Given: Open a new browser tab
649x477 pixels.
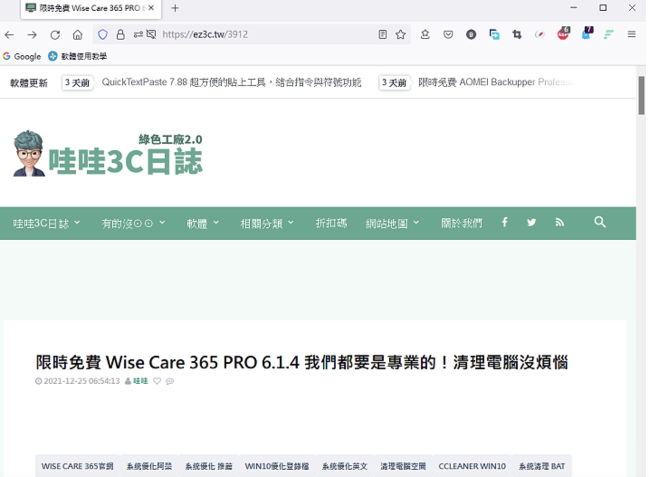Looking at the screenshot, I should coord(175,8).
